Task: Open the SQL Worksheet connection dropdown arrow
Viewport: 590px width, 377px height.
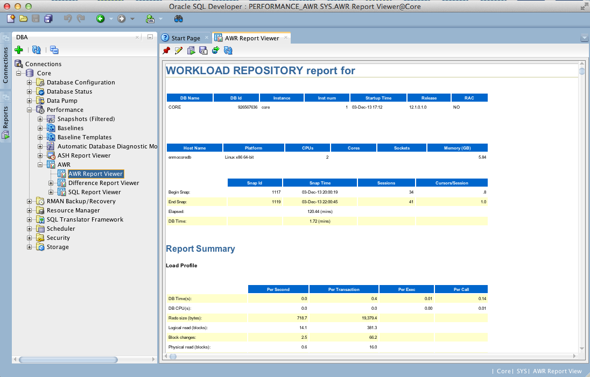Action: click(160, 19)
